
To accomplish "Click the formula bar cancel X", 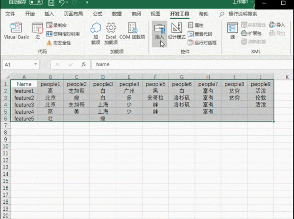I will [x=57, y=65].
